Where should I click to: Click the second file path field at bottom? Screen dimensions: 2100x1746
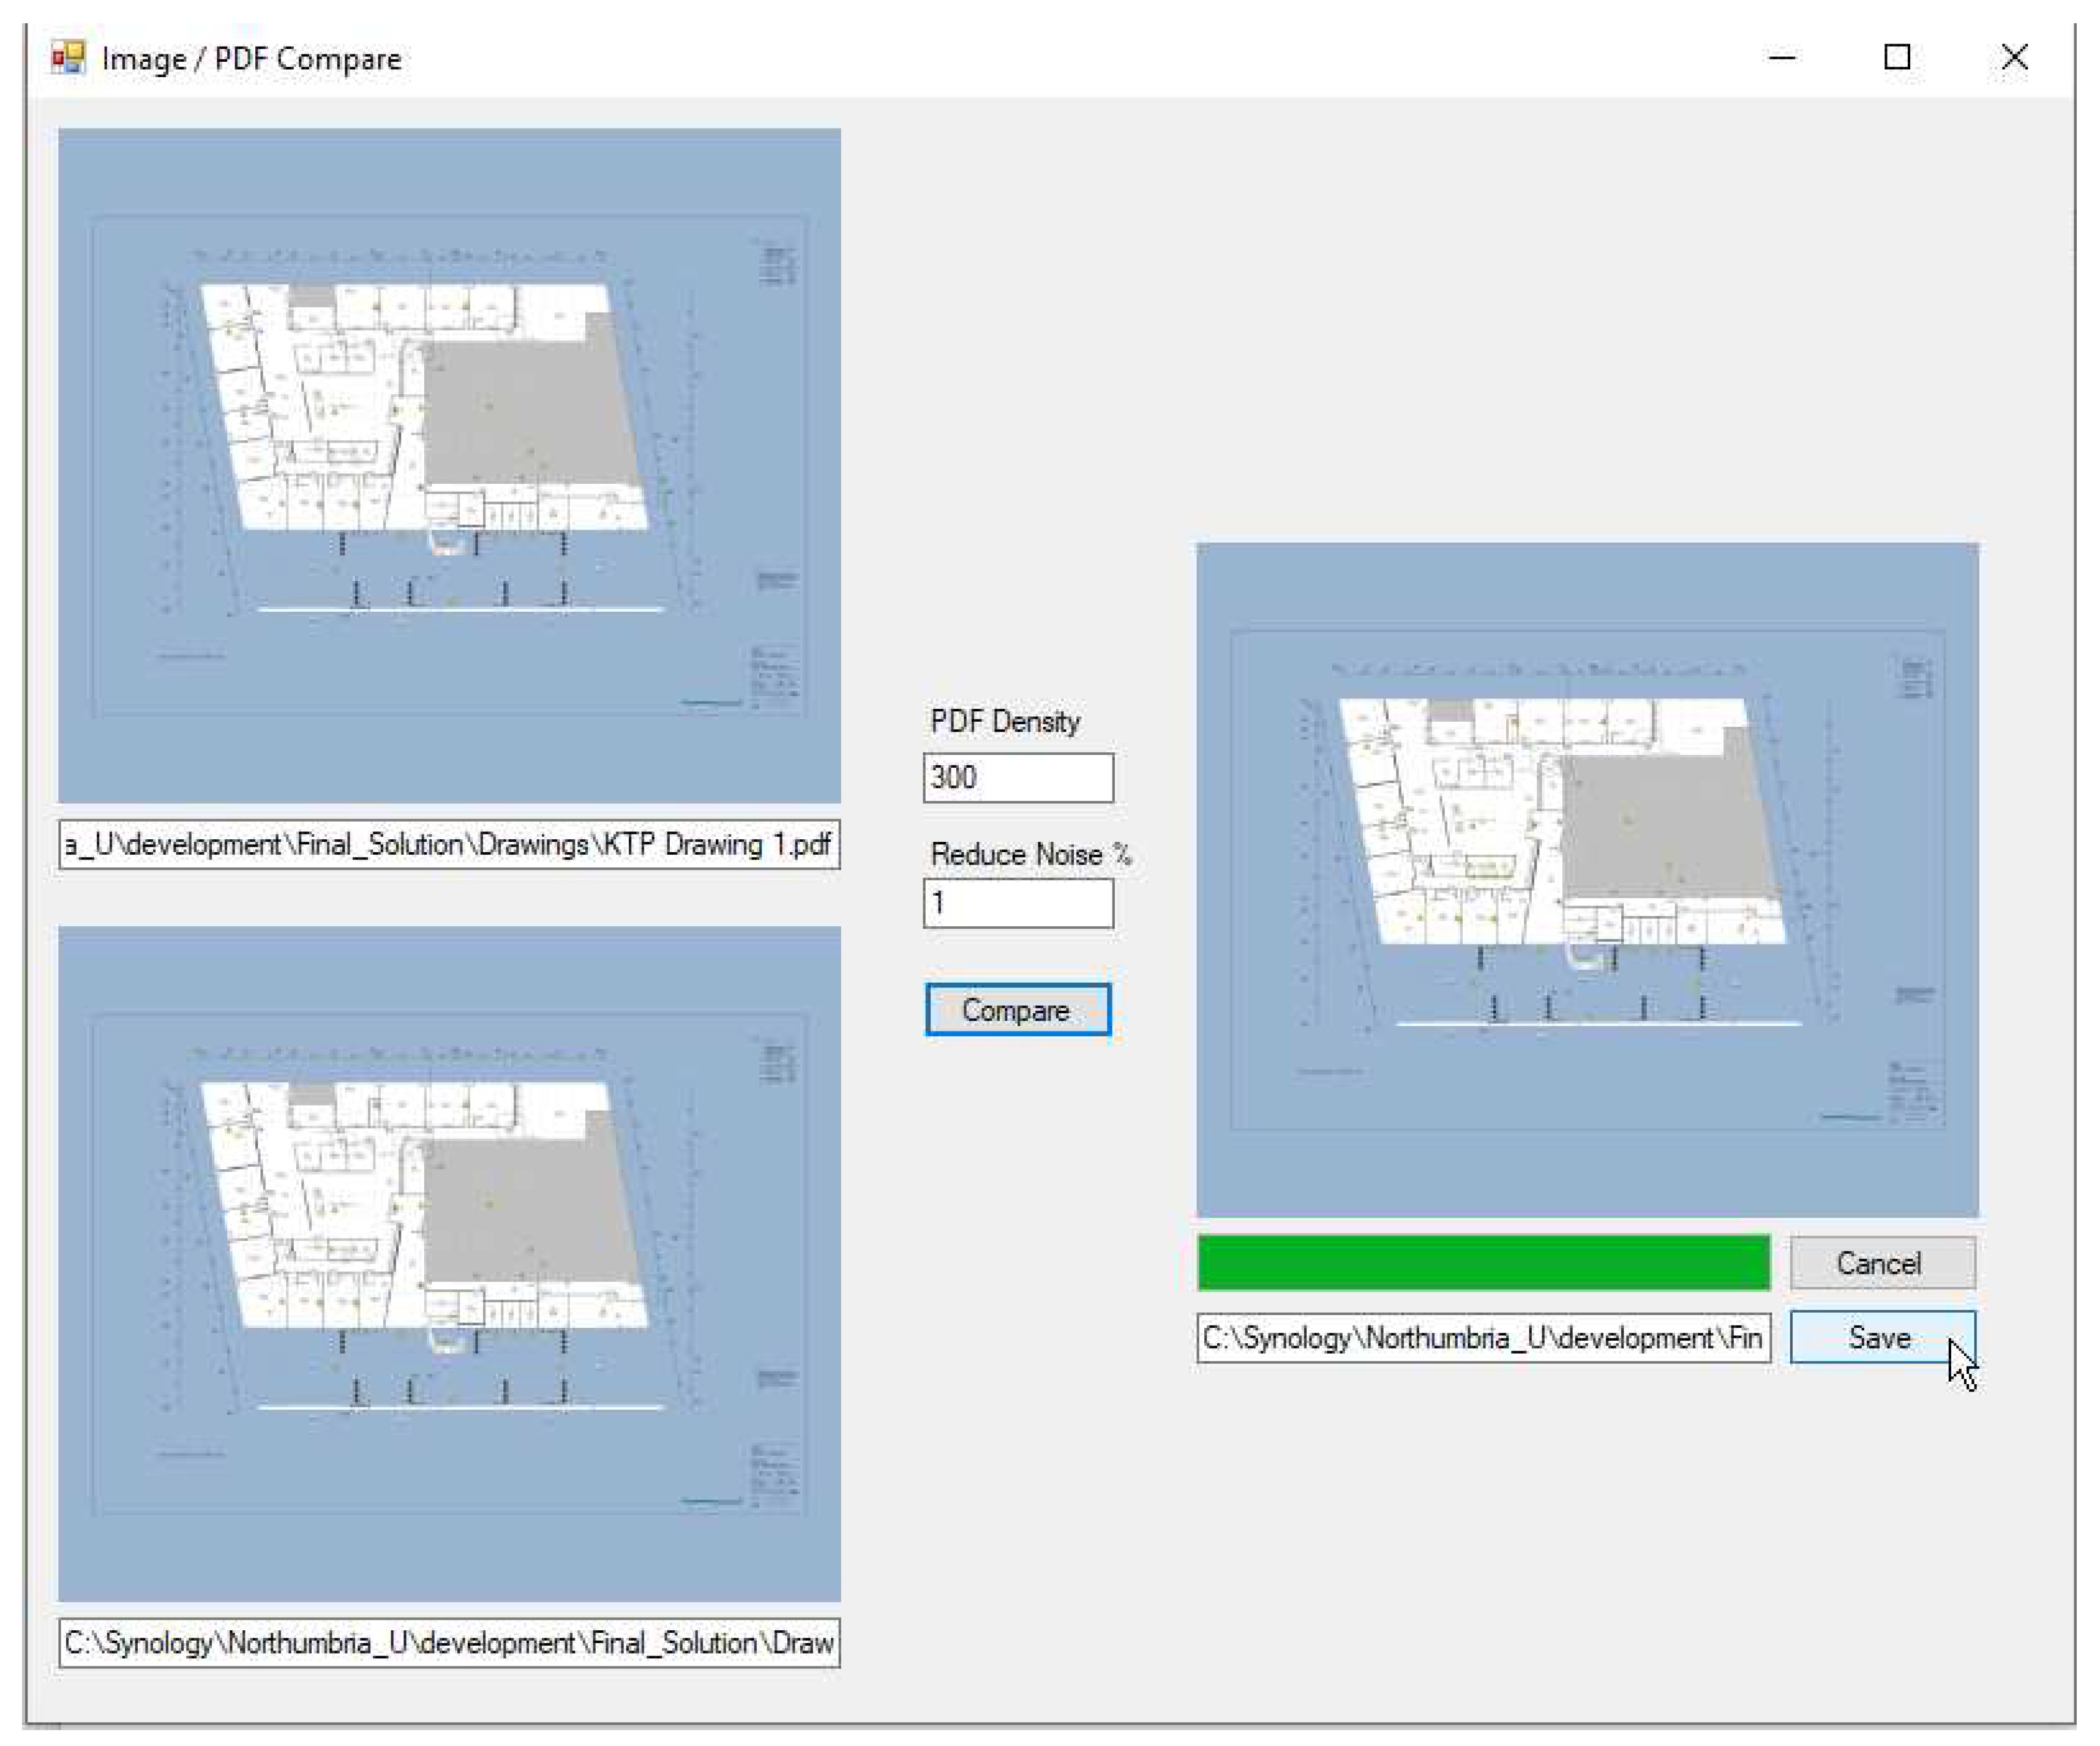(449, 1643)
